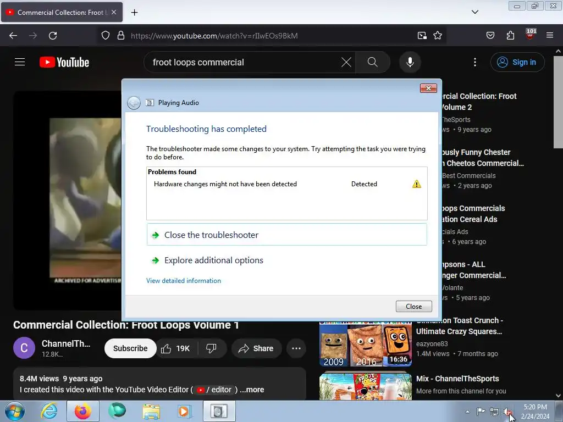This screenshot has height=422, width=563.
Task: Open Firefox extensions puzzle icon
Action: point(510,36)
